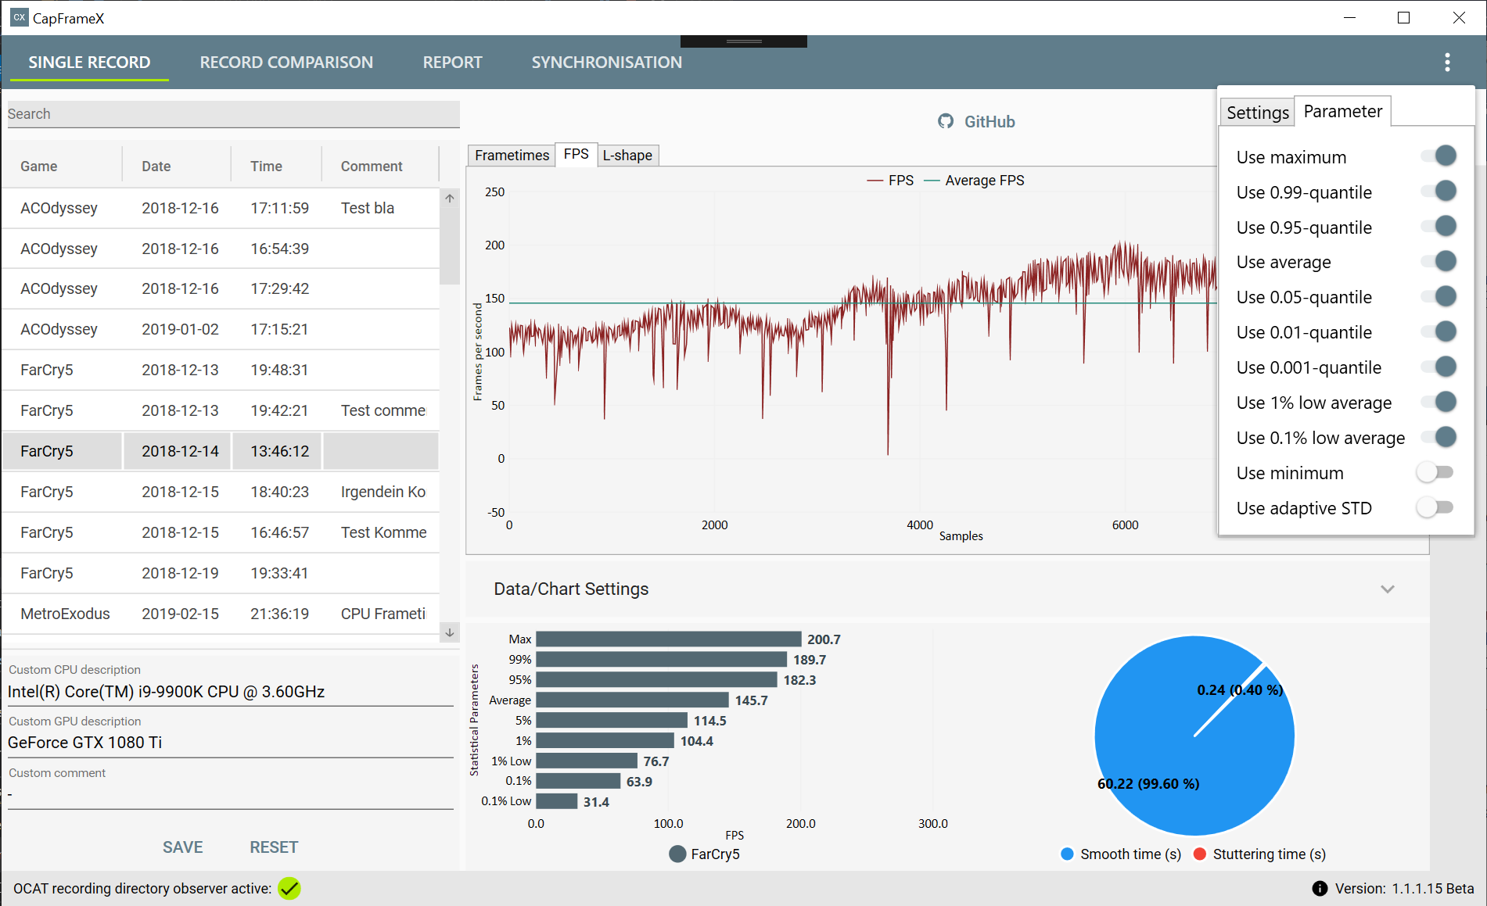The height and width of the screenshot is (906, 1487).
Task: Click the SAVE button
Action: (x=182, y=847)
